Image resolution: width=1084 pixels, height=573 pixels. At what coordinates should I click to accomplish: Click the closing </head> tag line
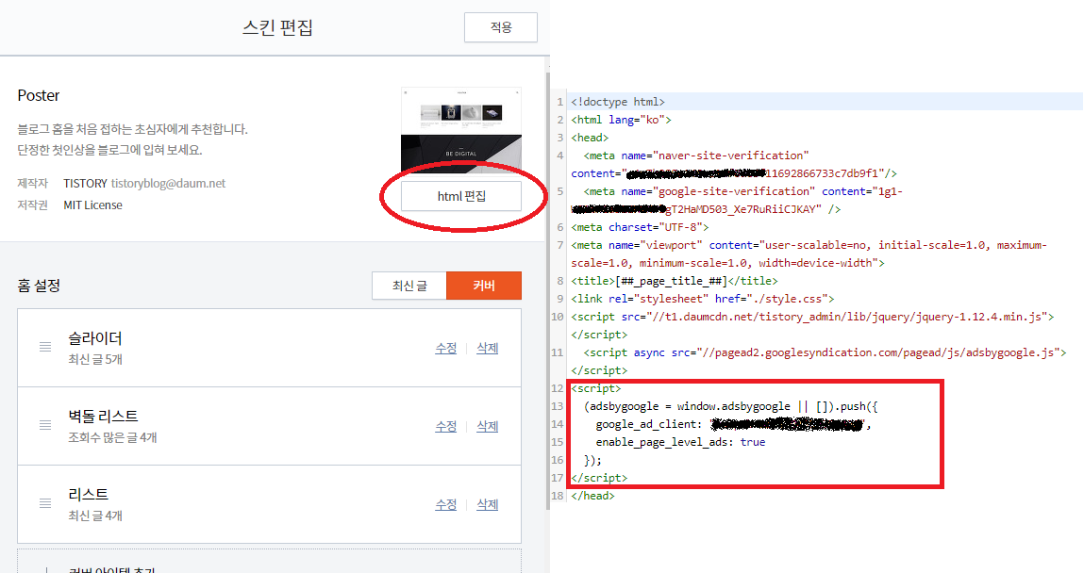click(592, 497)
